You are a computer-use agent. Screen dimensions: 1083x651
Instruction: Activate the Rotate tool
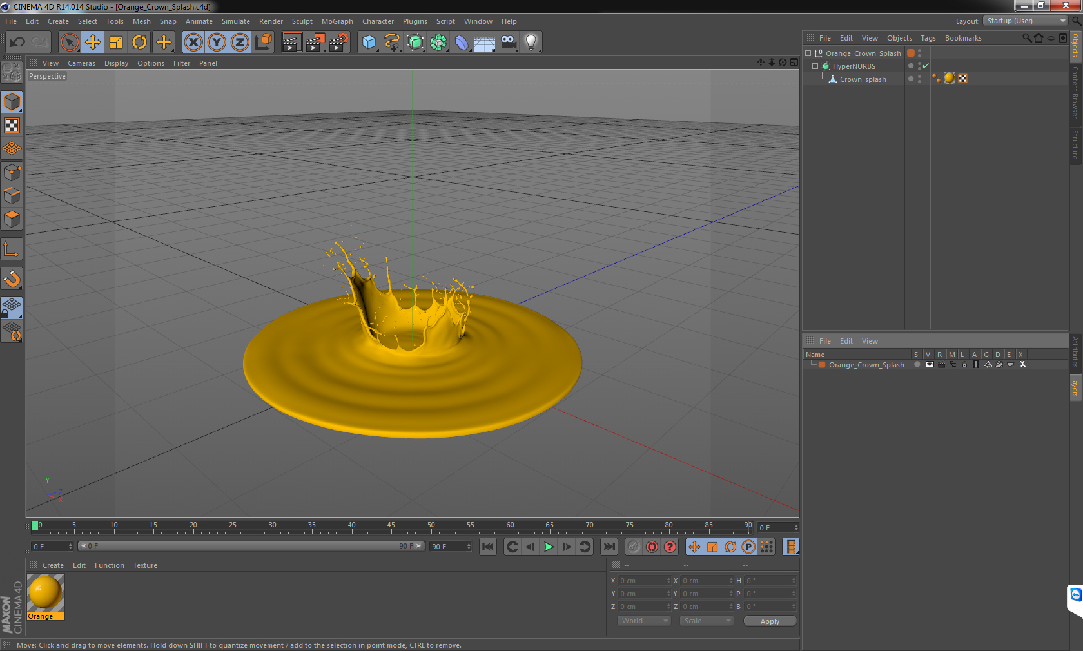click(x=139, y=43)
